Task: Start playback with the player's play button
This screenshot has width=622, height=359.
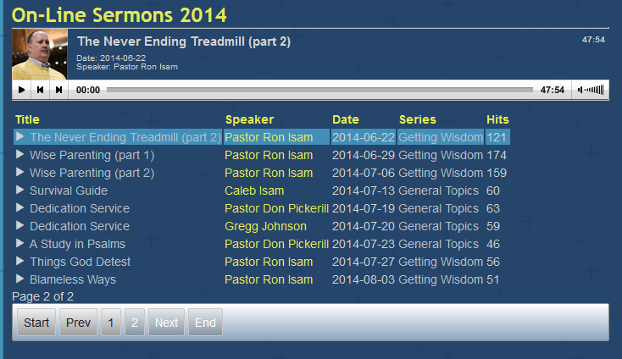Action: click(x=21, y=90)
